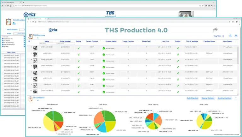Click address bar of THS Web Report window
242x137 pixels.
pos(106,6)
